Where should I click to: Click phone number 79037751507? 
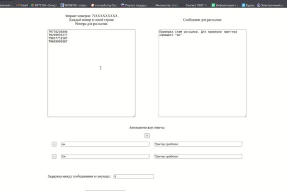tap(58, 38)
